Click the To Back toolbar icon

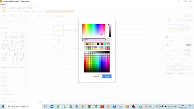(x=49, y=16)
